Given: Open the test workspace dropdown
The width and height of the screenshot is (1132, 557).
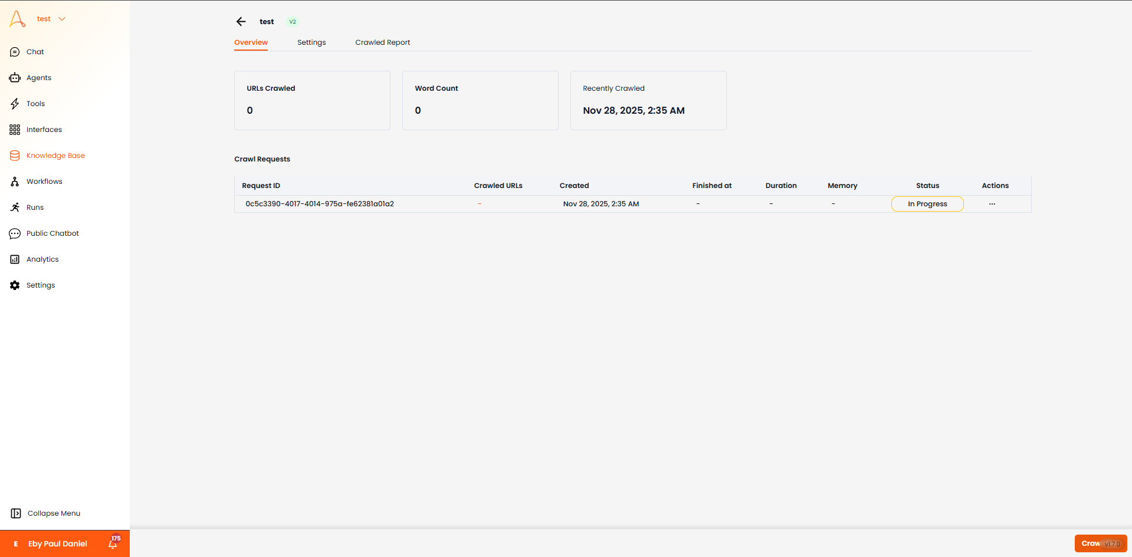Looking at the screenshot, I should (x=51, y=19).
